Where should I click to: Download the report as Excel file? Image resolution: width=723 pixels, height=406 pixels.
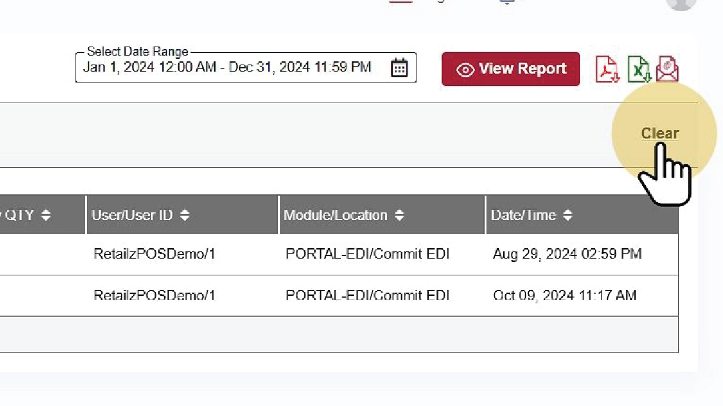(638, 69)
